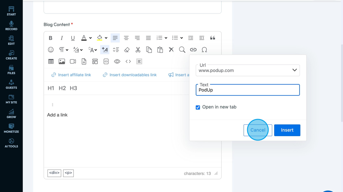343x192 pixels.
Task: Align text center
Action: coord(126,38)
